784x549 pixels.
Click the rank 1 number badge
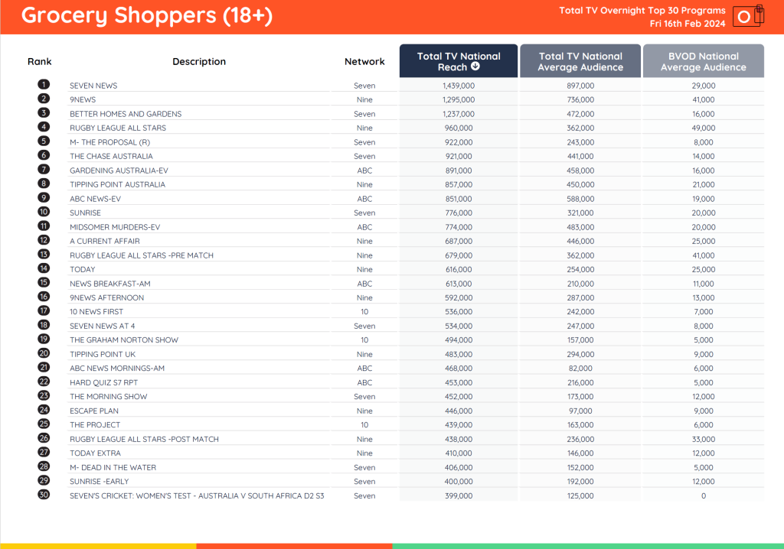pos(44,85)
